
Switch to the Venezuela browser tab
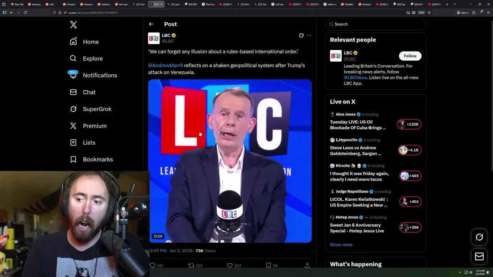click(x=87, y=4)
